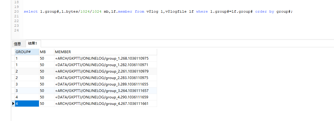334x121 pixels.
Task: Select member cell group_1.268.1036110975
Action: [105, 58]
